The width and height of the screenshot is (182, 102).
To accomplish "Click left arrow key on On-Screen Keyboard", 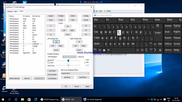I will [x=146, y=50].
